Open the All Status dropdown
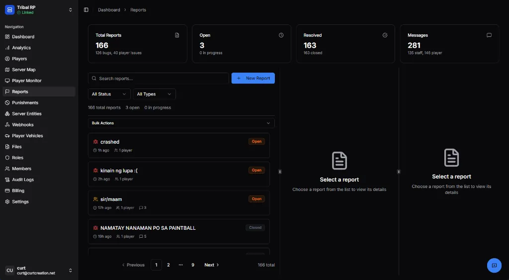 point(109,94)
